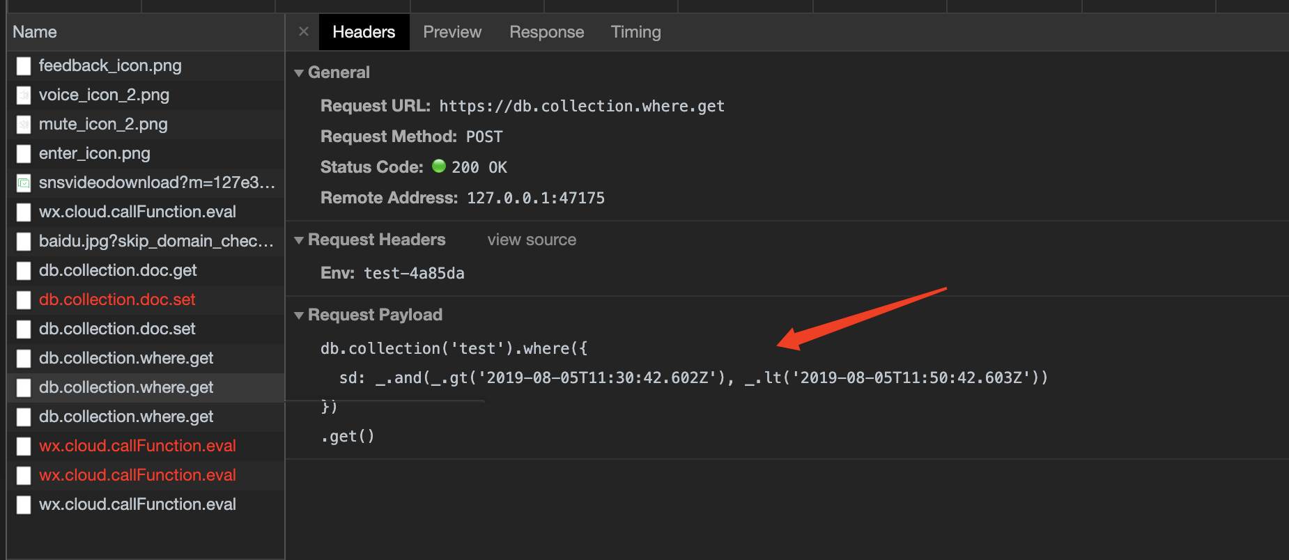This screenshot has height=560, width=1289.
Task: Collapse the Request Headers section
Action: coord(299,240)
